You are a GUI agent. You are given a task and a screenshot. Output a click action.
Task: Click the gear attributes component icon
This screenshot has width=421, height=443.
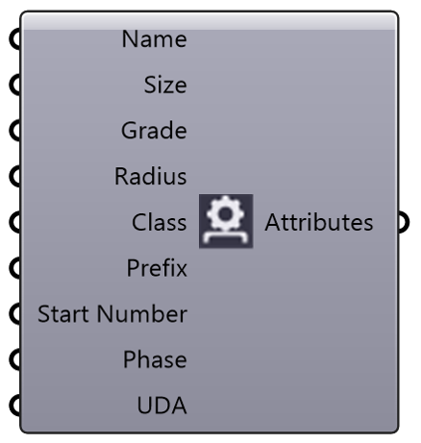click(226, 221)
